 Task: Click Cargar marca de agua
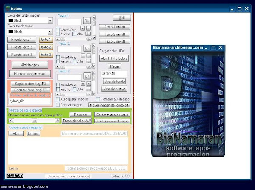pos(112,115)
